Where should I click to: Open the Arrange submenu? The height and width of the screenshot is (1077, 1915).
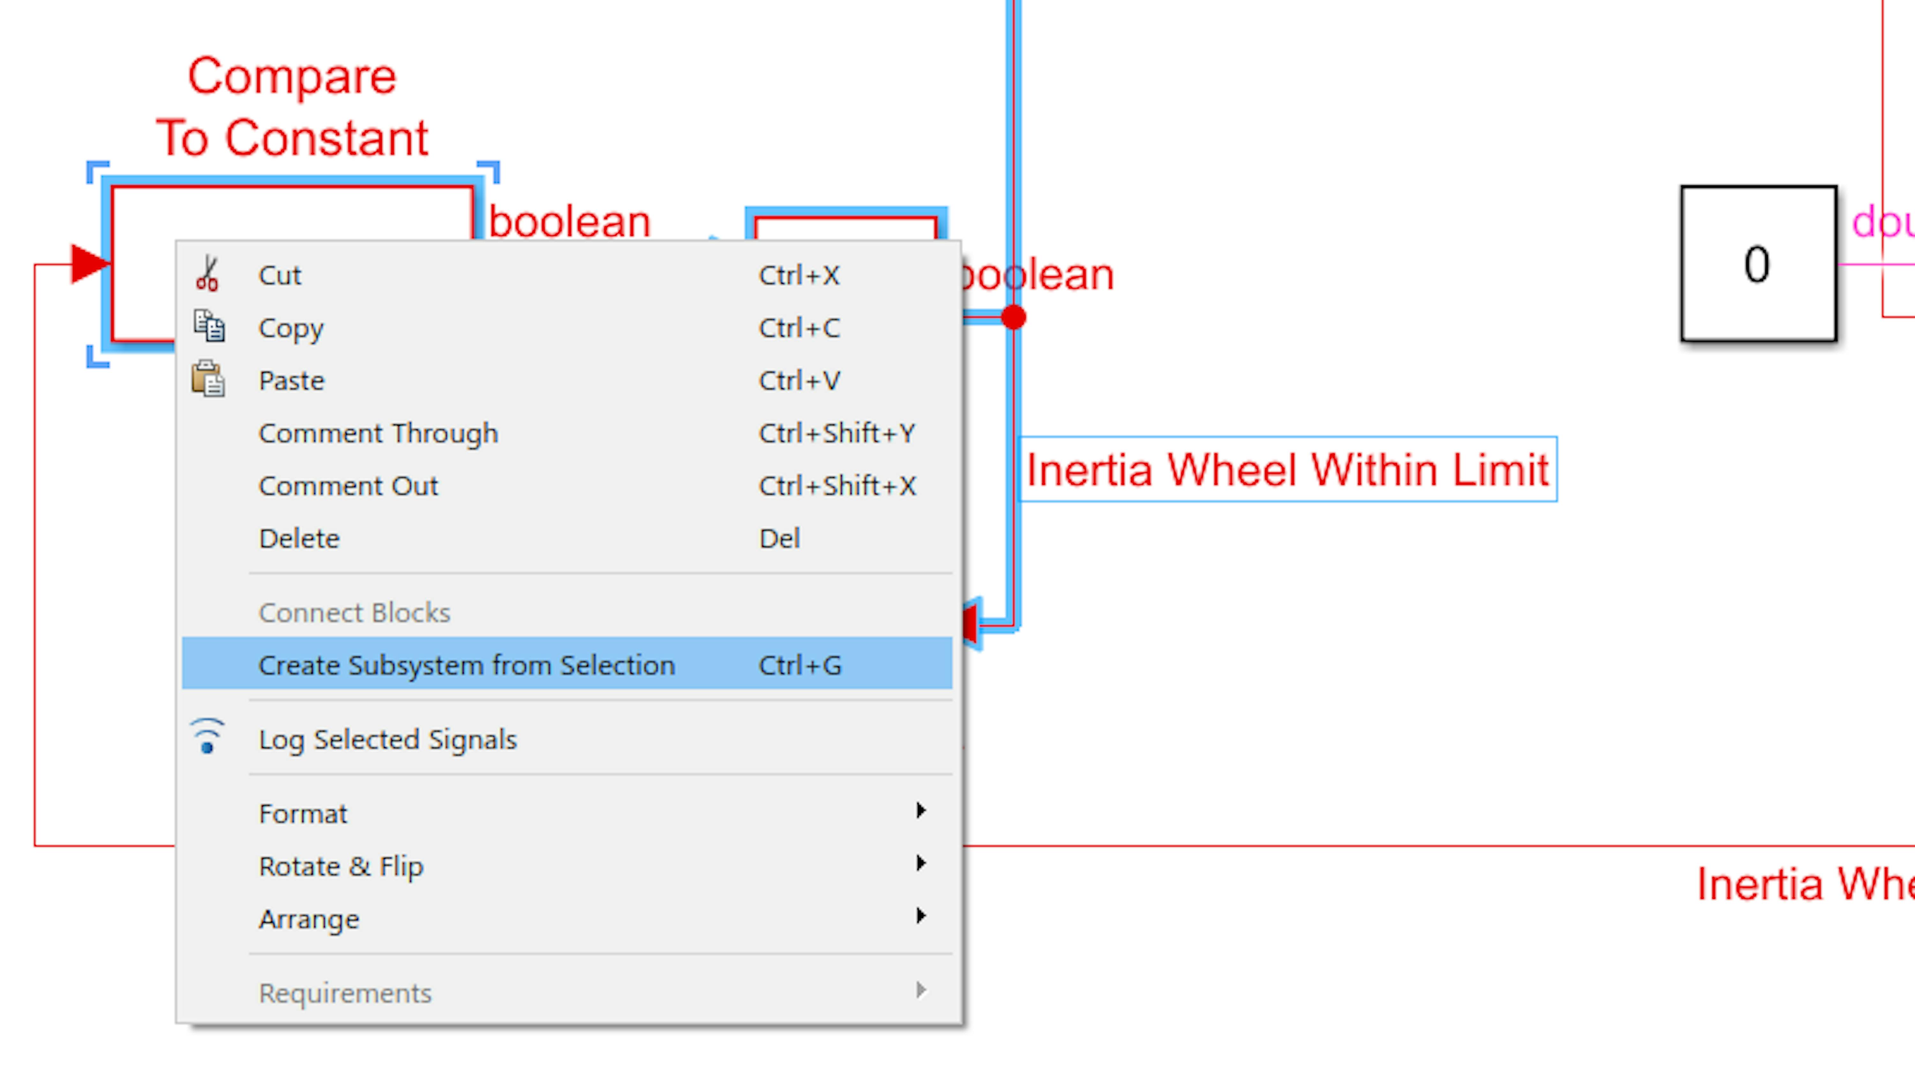pyautogui.click(x=567, y=919)
